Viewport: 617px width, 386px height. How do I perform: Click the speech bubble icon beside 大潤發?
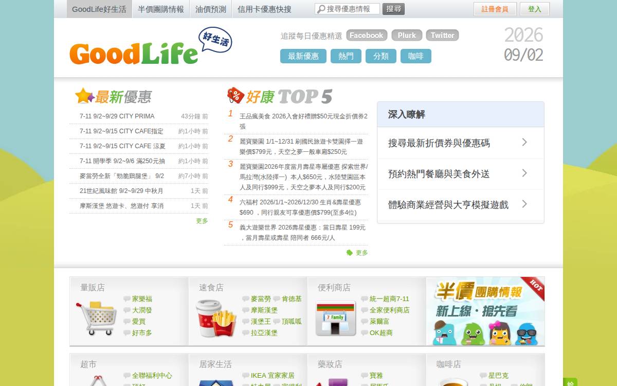[126, 310]
